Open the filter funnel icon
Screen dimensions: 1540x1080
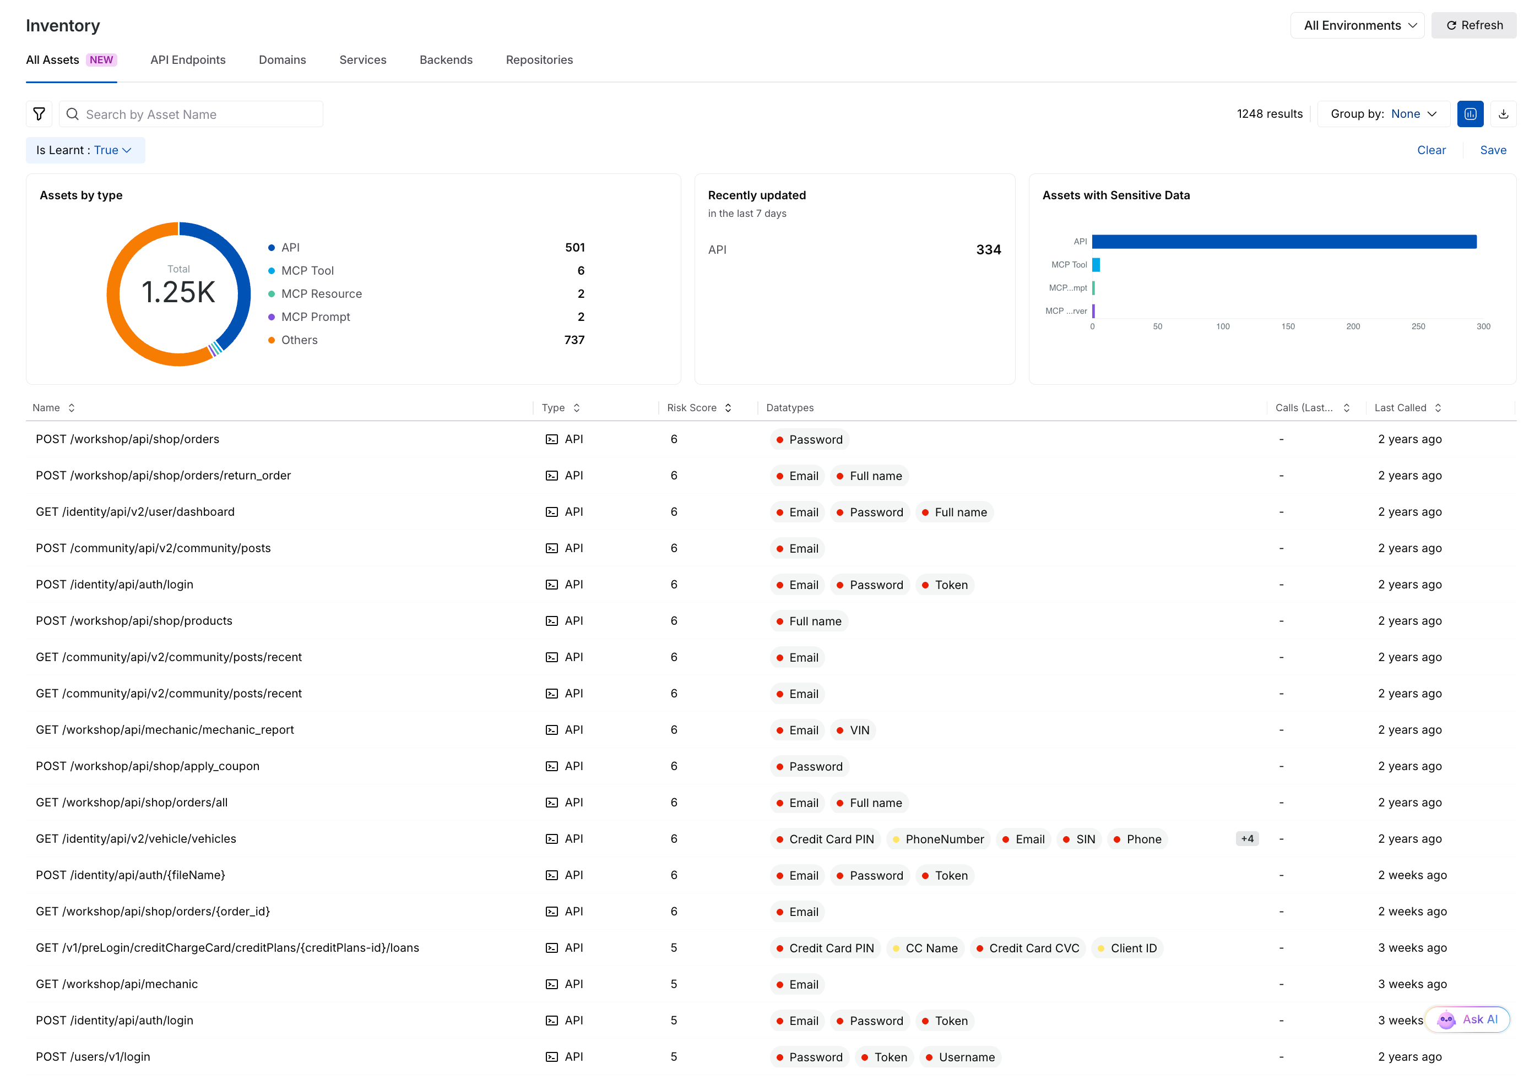[x=39, y=114]
